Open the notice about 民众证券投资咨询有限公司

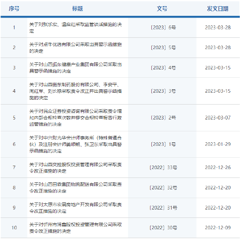76,118
